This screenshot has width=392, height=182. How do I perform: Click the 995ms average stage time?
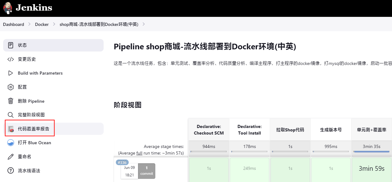click(x=331, y=146)
